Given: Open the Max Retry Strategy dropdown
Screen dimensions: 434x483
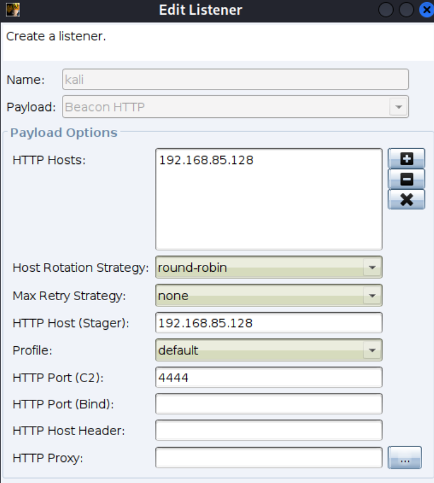Looking at the screenshot, I should [372, 296].
